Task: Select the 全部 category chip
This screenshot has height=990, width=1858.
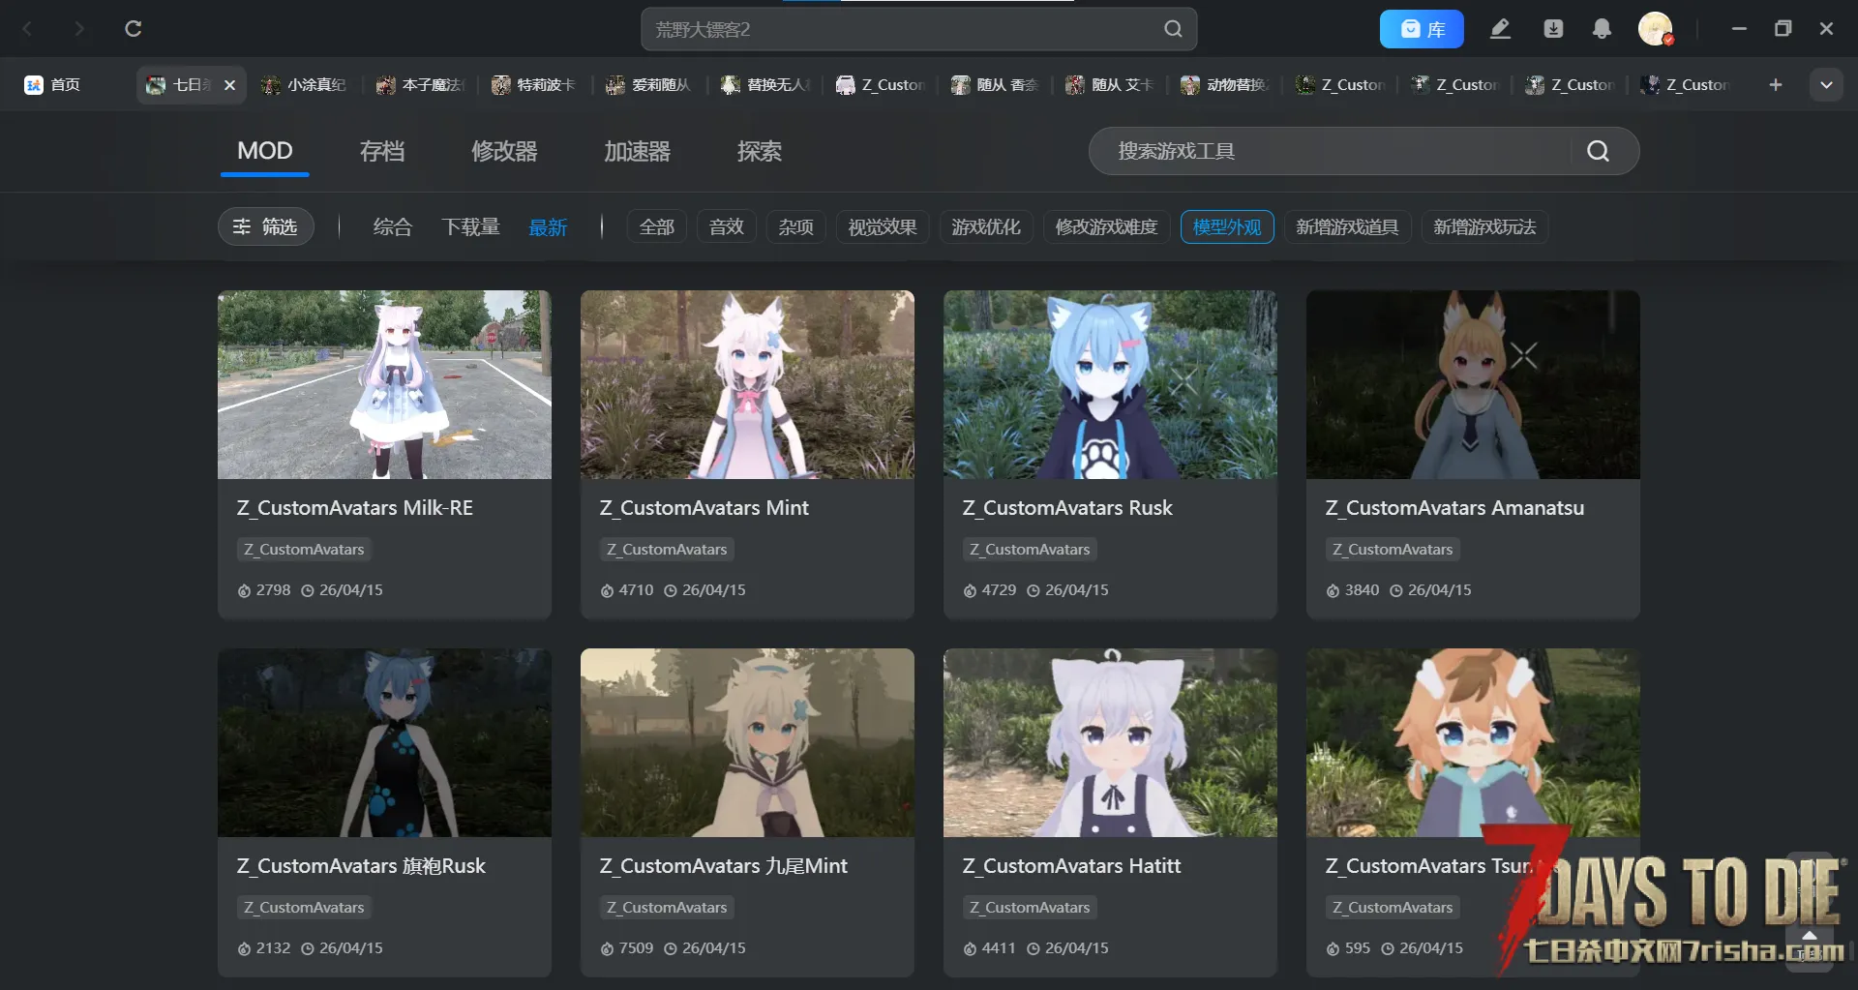Action: point(657,226)
